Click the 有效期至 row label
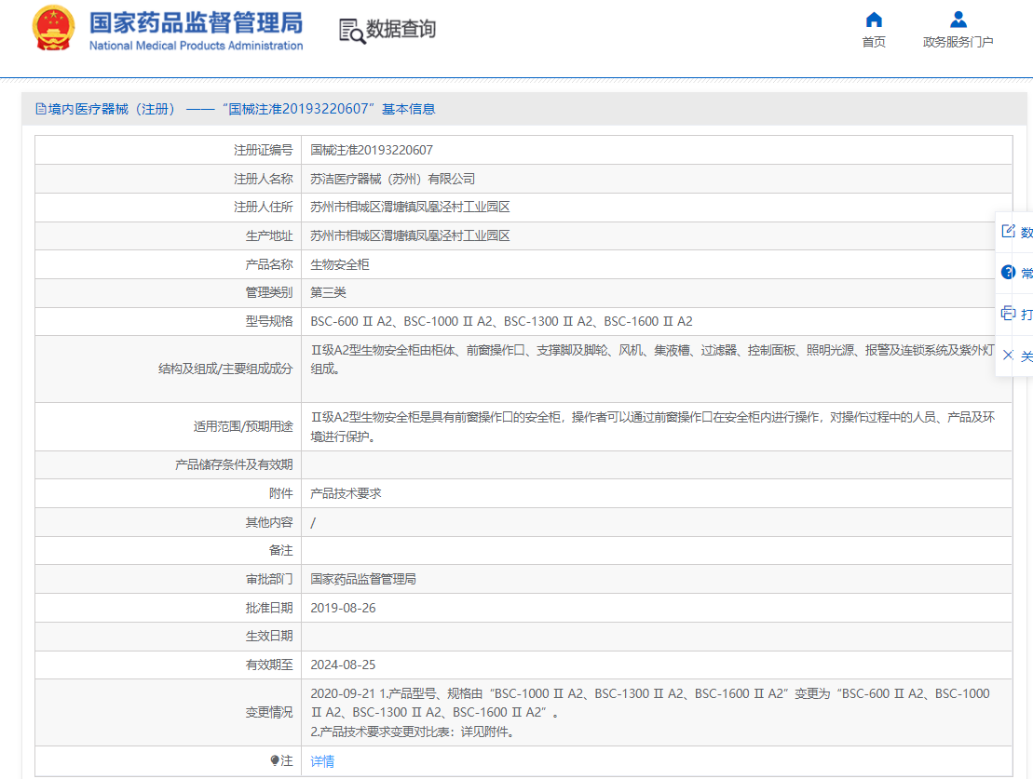 pyautogui.click(x=269, y=665)
